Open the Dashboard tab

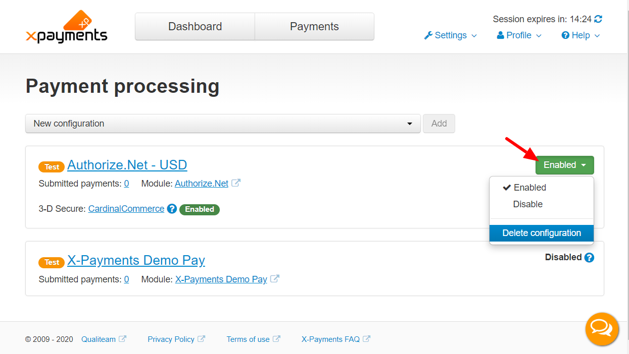tap(195, 27)
